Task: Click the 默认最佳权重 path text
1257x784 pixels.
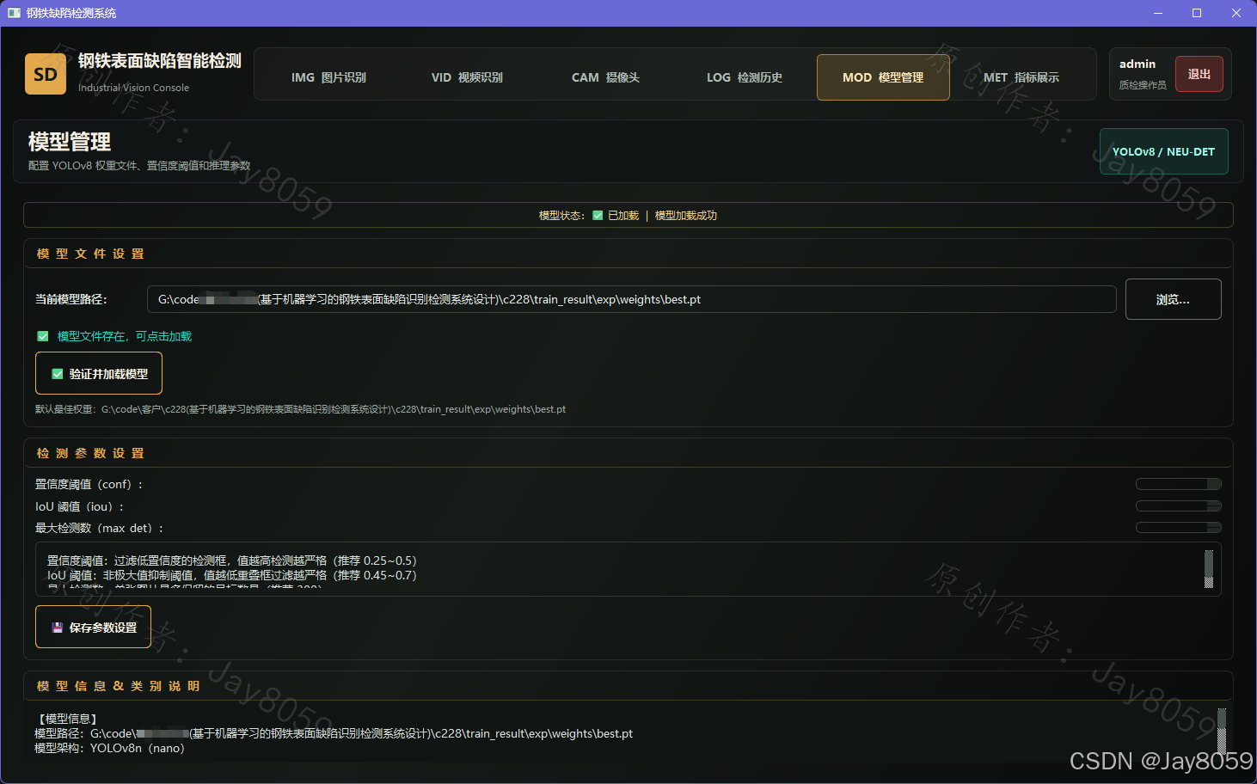Action: point(300,409)
